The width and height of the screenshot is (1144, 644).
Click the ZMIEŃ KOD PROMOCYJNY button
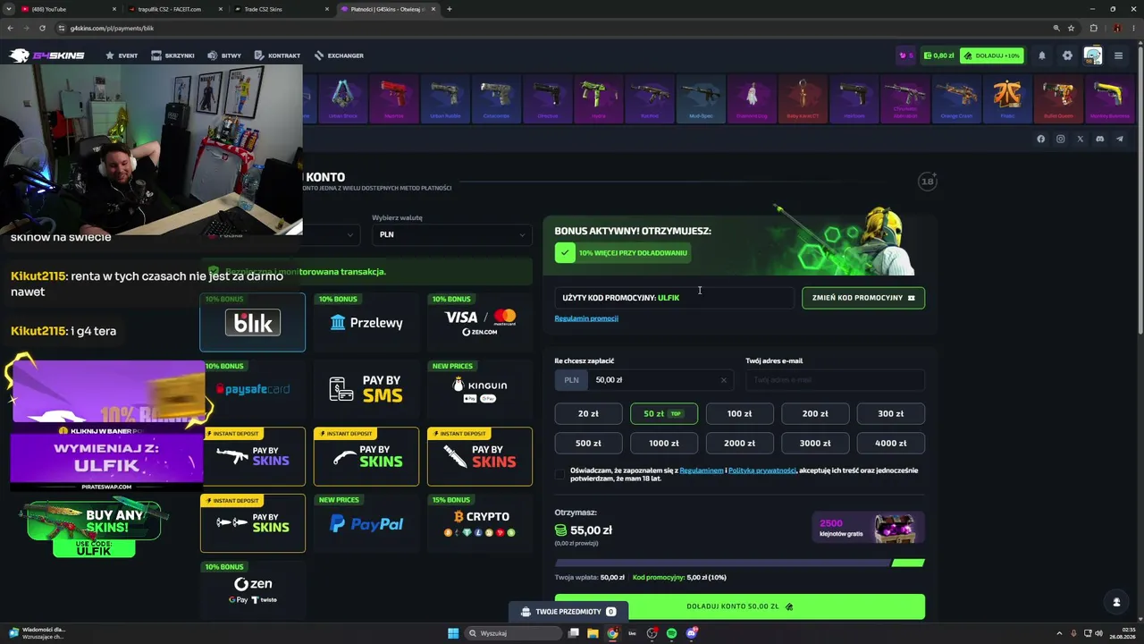click(863, 298)
